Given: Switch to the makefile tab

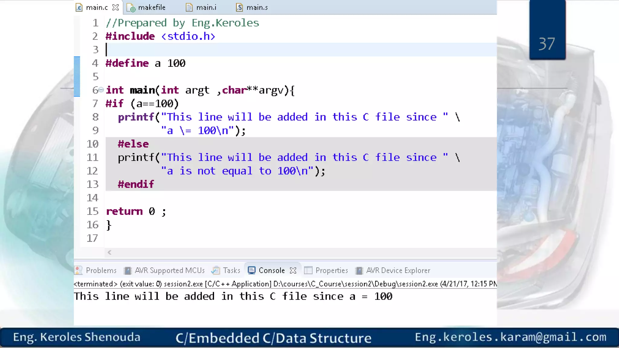Looking at the screenshot, I should [151, 8].
